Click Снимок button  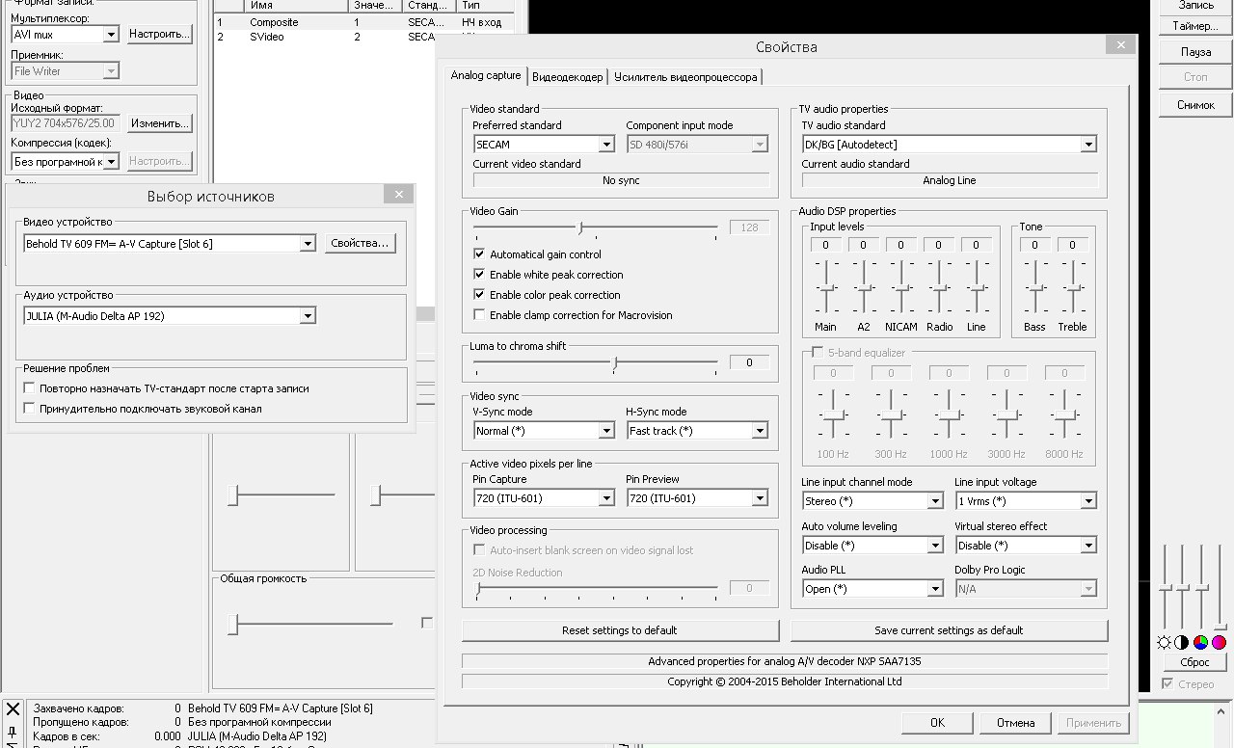tap(1195, 105)
